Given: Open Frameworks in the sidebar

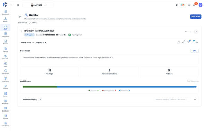Looking at the screenshot, I should [6, 35].
